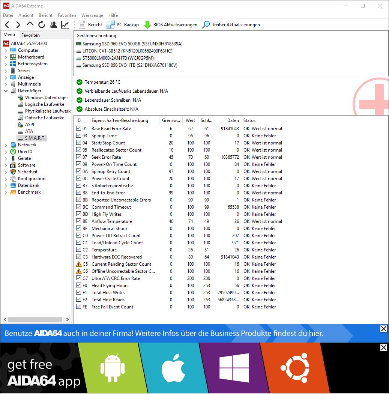The image size is (389, 394).
Task: Switch to the Favoriten tab
Action: [30, 35]
